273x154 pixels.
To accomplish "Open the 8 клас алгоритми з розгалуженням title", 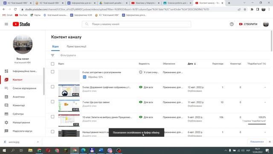I will 102,72.
